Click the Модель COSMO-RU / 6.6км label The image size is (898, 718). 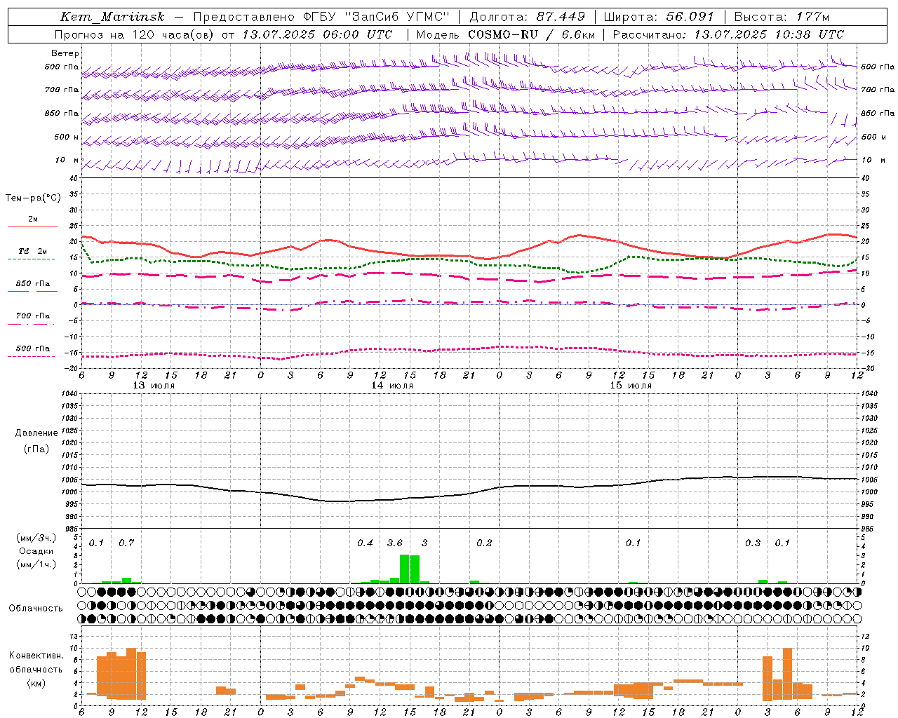coord(505,34)
